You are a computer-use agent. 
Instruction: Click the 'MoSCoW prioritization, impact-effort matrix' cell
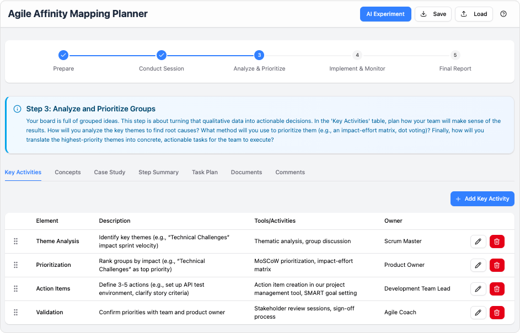coord(303,265)
